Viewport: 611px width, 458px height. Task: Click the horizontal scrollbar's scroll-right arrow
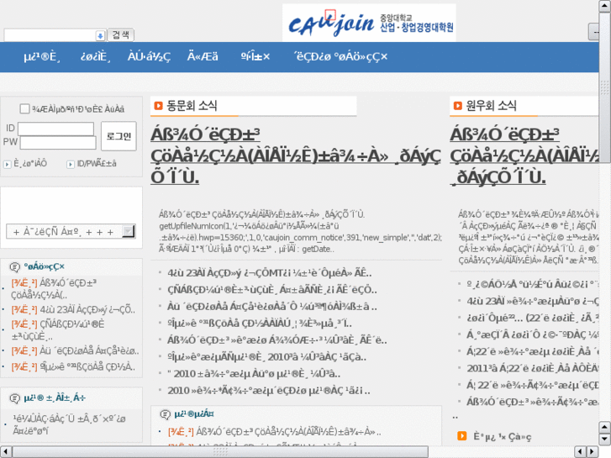593,452
